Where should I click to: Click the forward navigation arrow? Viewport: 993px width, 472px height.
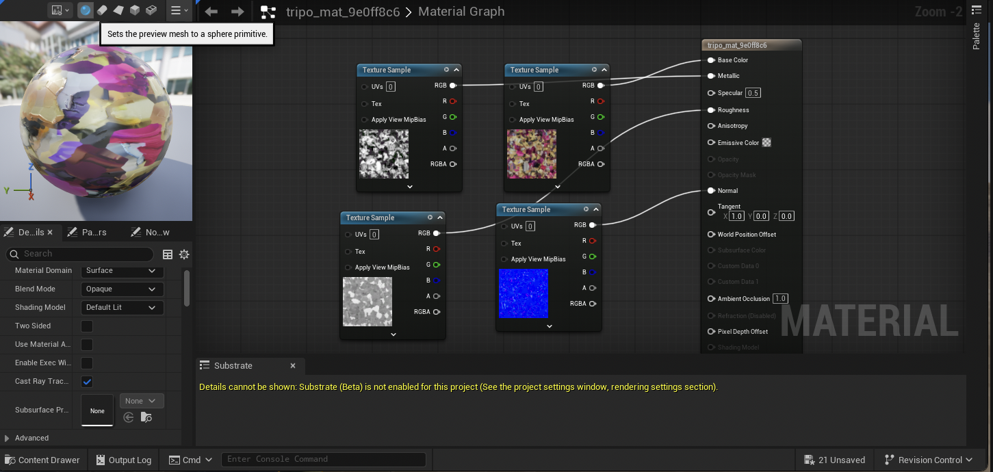(x=237, y=12)
